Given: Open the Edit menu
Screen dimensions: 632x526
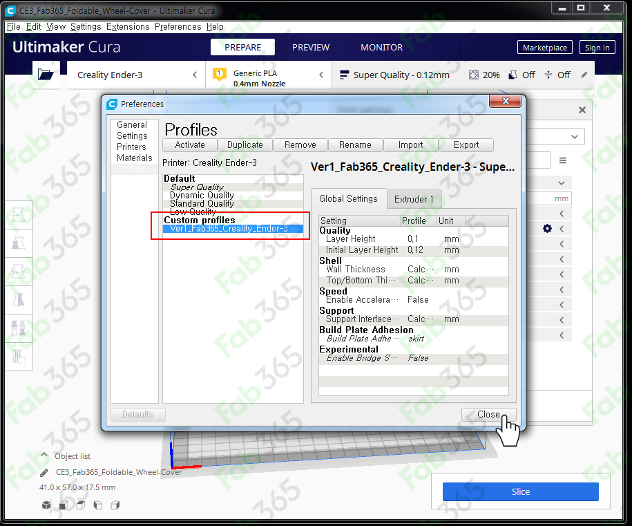Looking at the screenshot, I should pyautogui.click(x=33, y=27).
